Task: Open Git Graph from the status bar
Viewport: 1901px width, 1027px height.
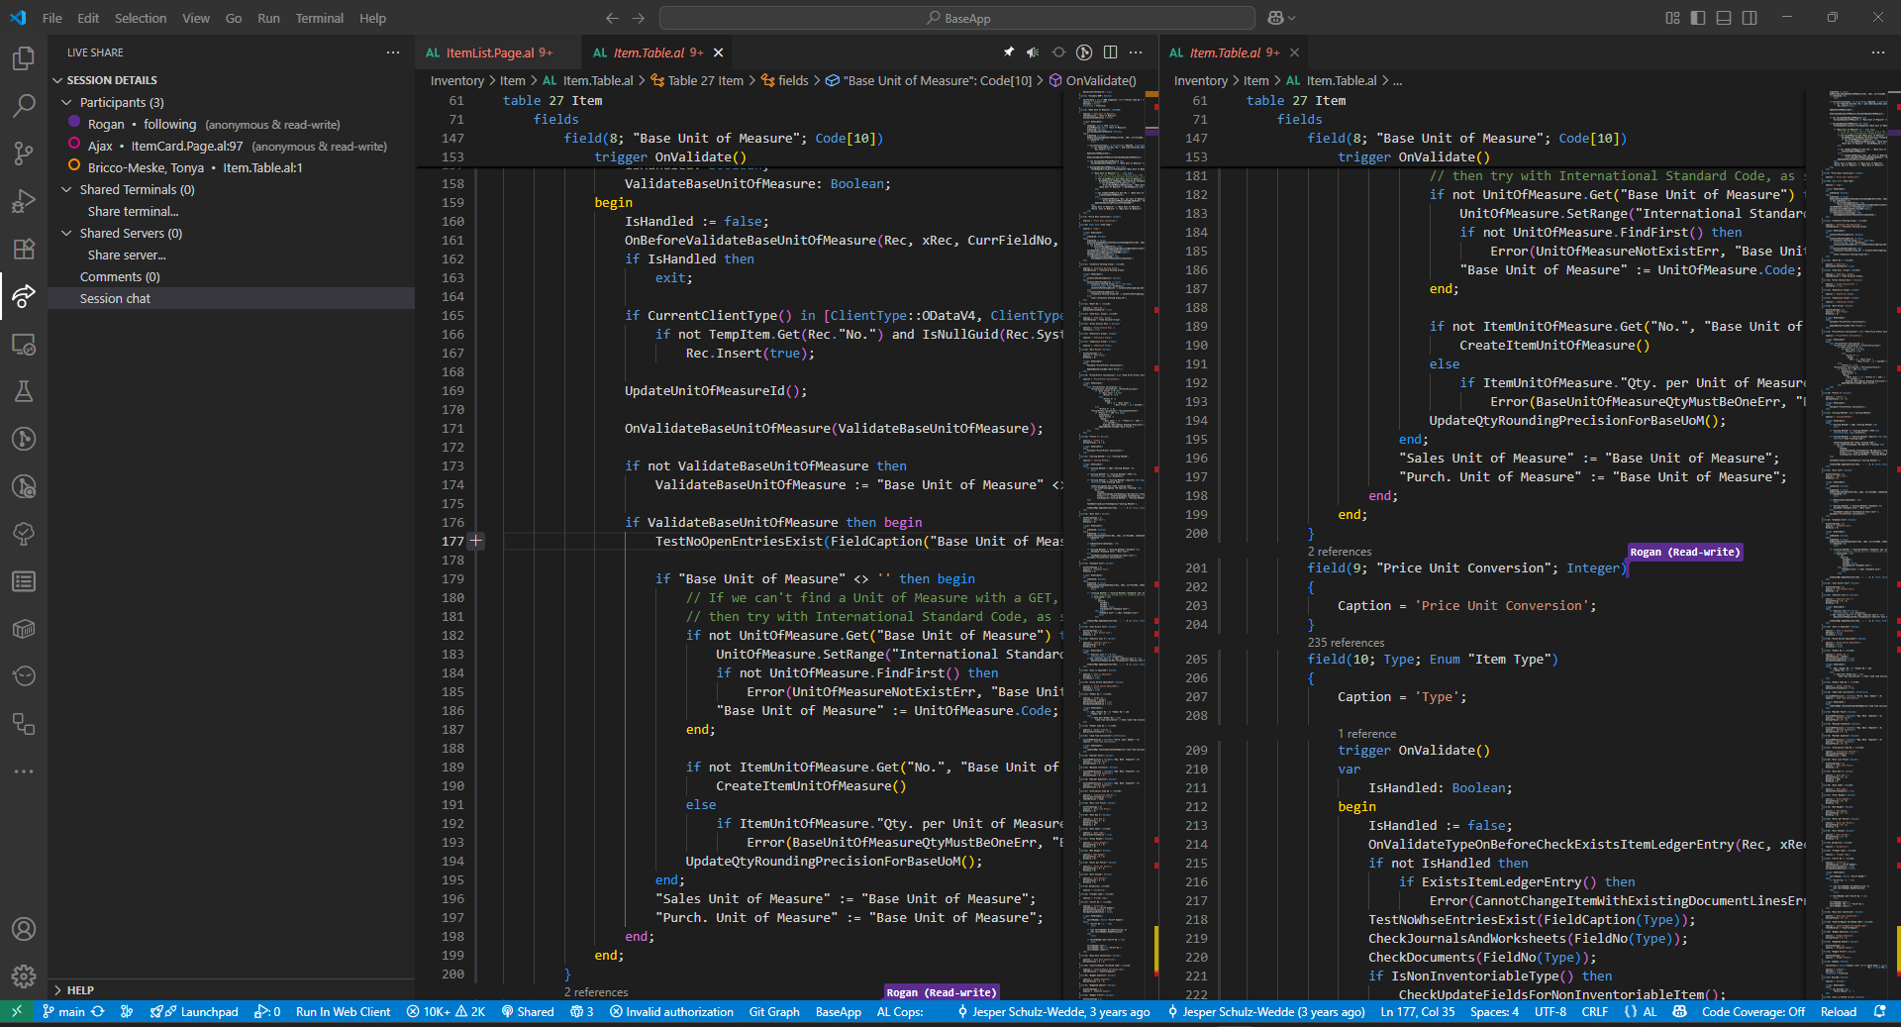Action: point(774,1012)
